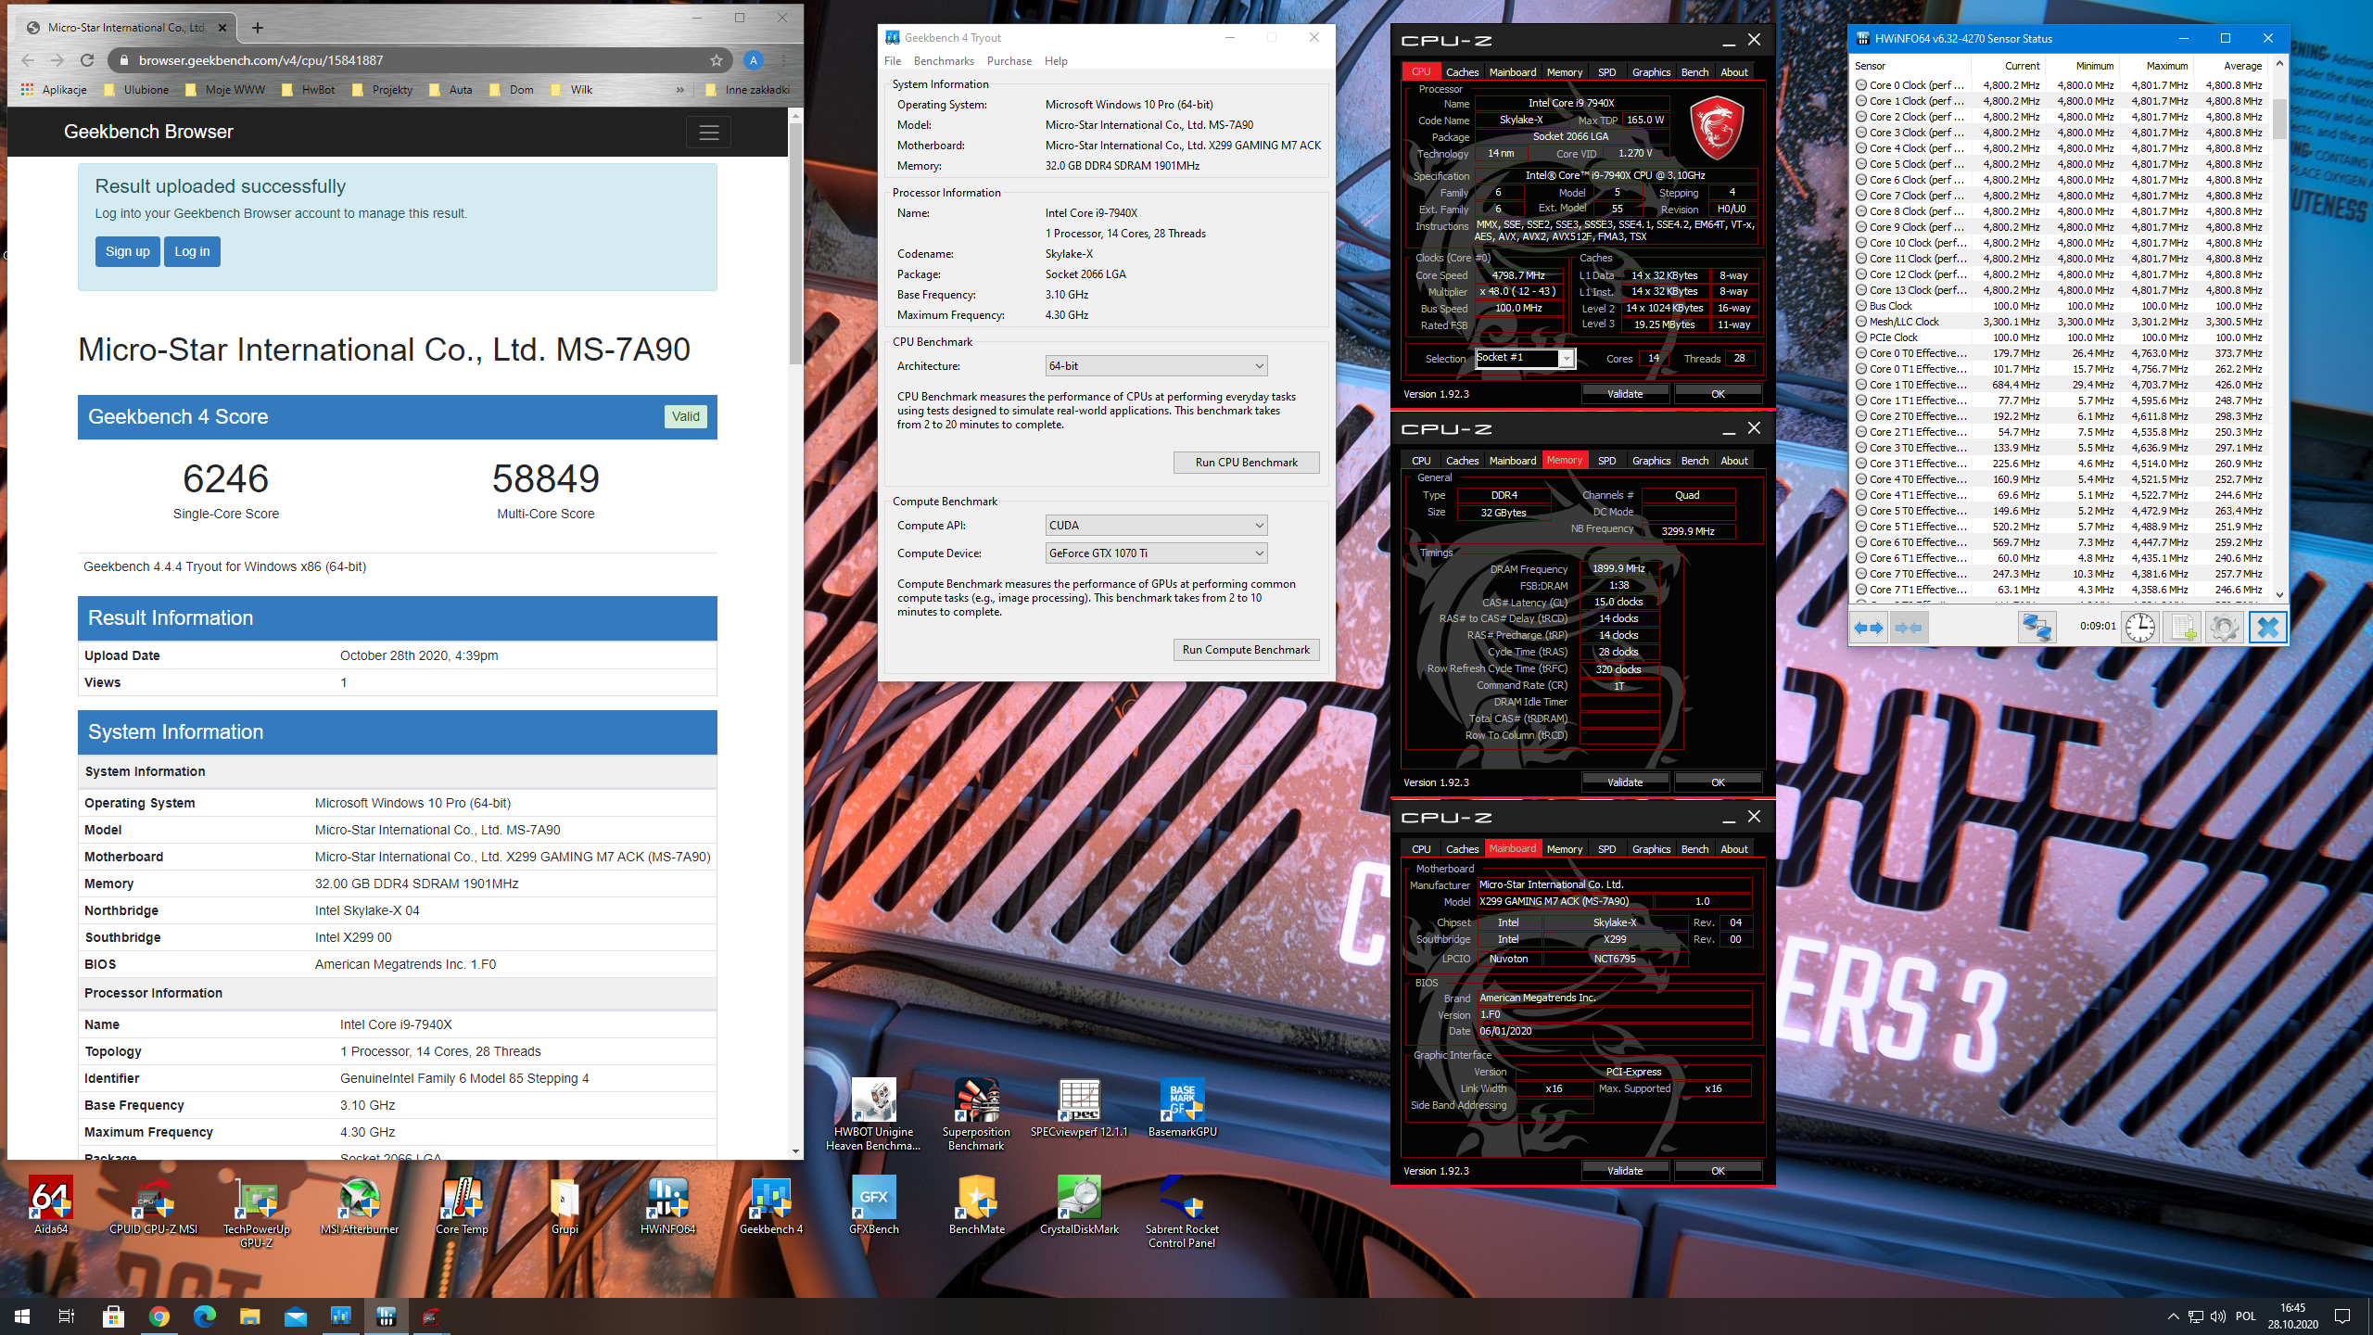The width and height of the screenshot is (2373, 1335).
Task: Open the CrystalDiskMark desktop icon
Action: pyautogui.click(x=1079, y=1205)
